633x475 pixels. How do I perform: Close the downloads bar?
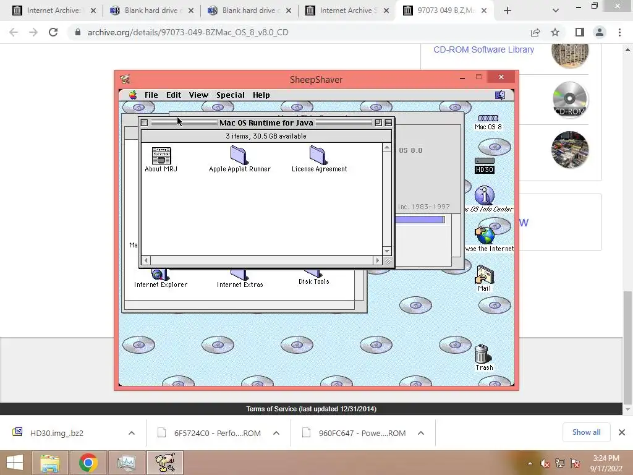[x=622, y=432]
